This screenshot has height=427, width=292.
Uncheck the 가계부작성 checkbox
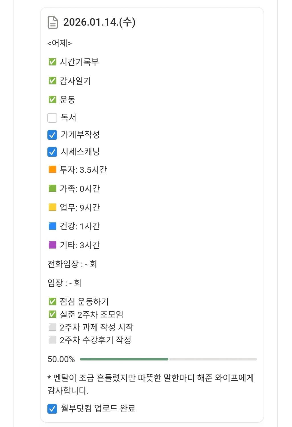(x=52, y=135)
